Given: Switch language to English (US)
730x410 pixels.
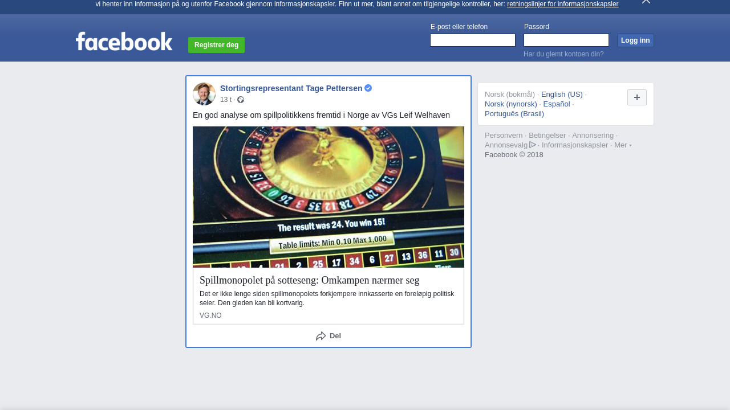Looking at the screenshot, I should pos(562,95).
